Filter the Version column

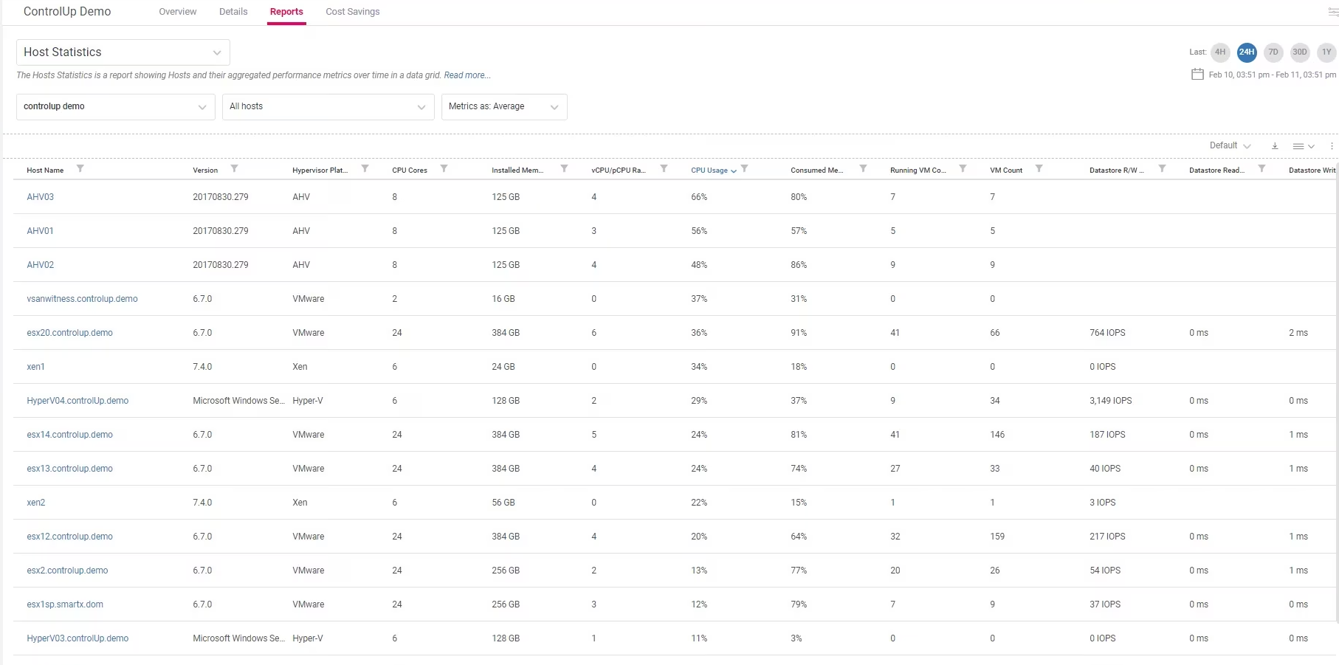tap(234, 169)
